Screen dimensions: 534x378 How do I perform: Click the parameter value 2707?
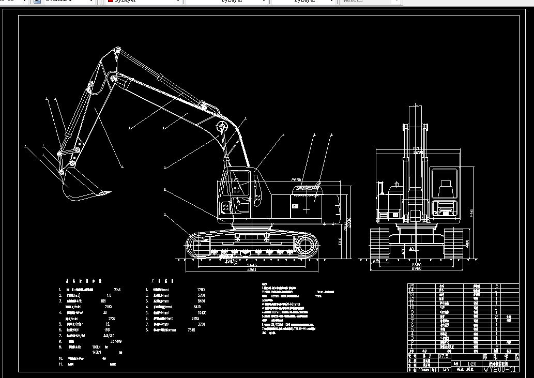112,319
